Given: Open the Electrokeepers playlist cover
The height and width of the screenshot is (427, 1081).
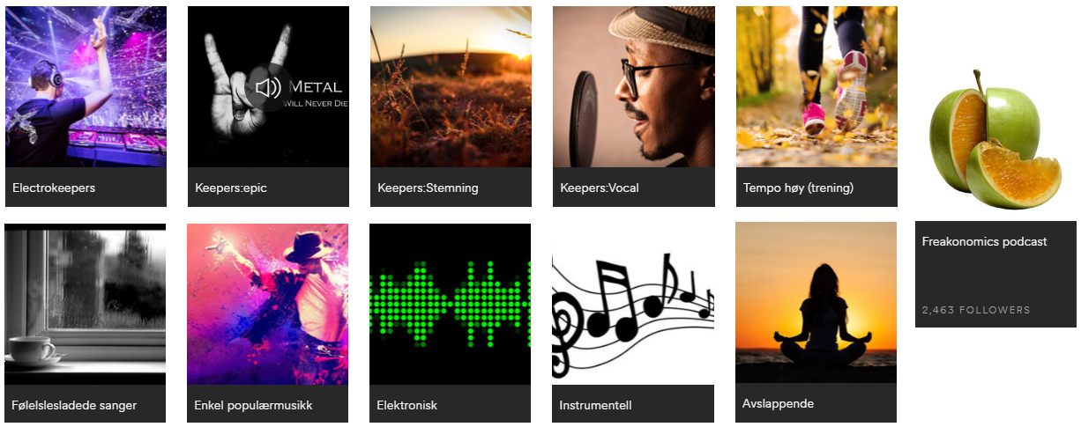Looking at the screenshot, I should coord(86,86).
